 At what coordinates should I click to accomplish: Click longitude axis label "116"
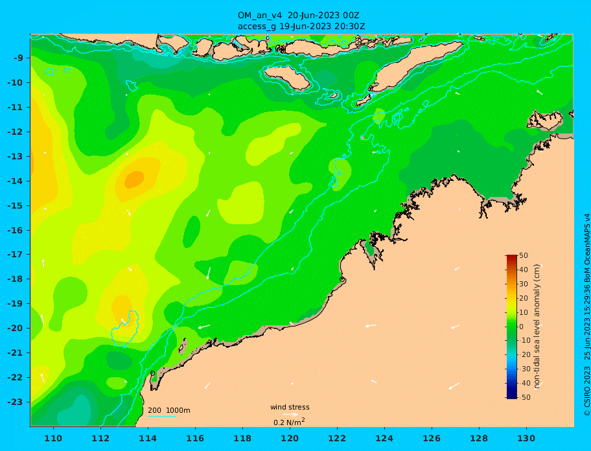[195, 438]
